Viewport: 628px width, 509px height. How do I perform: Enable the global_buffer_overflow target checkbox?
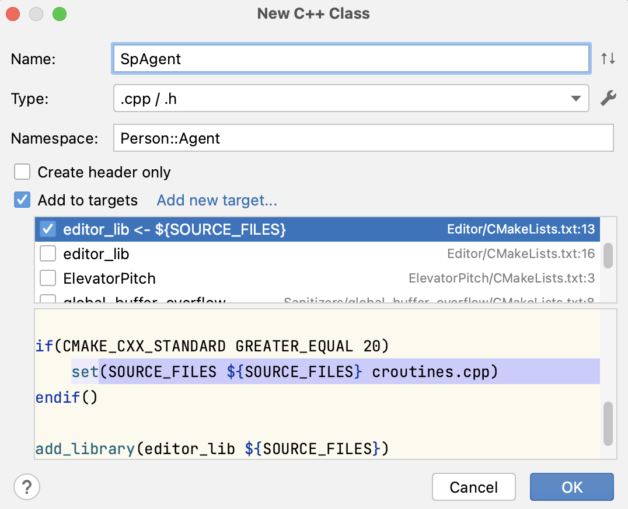[x=47, y=299]
